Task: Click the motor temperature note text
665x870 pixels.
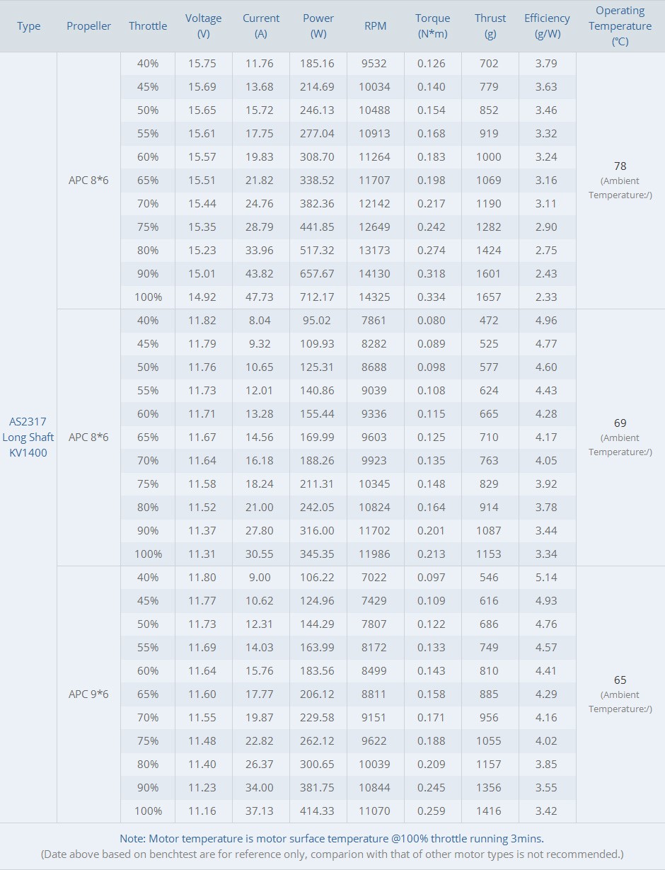Action: click(x=332, y=839)
